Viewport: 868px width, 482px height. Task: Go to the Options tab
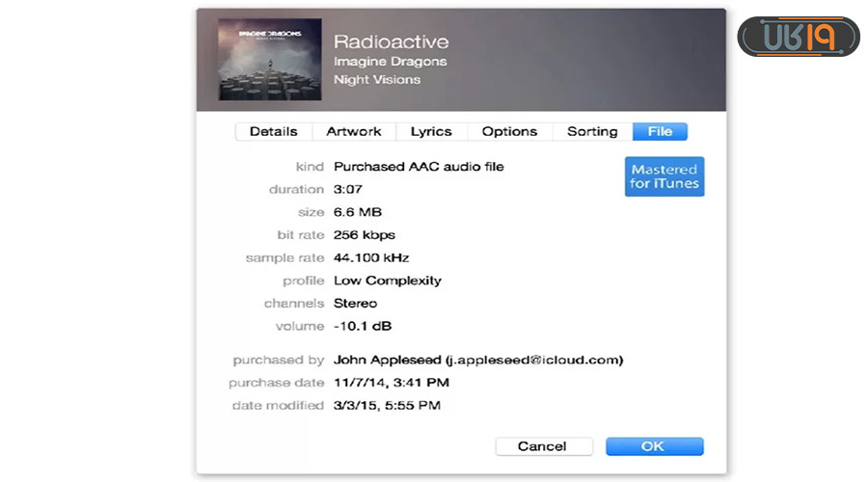[x=509, y=131]
